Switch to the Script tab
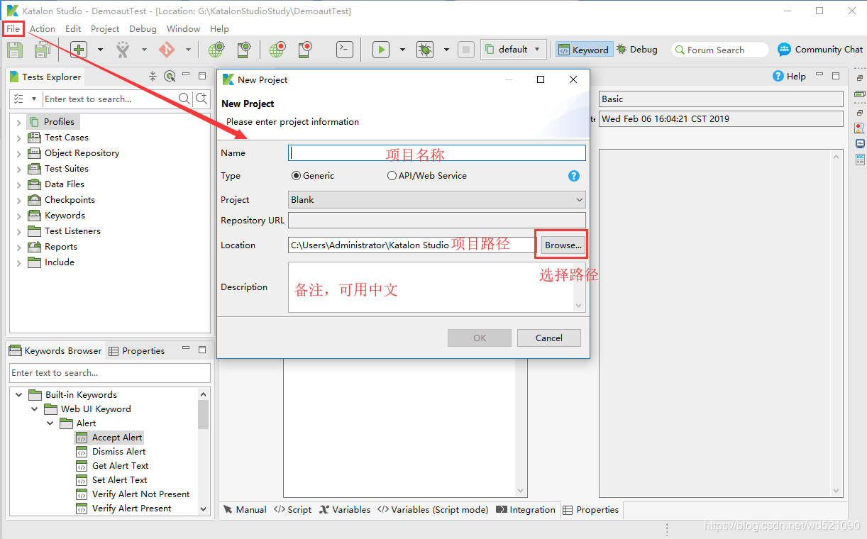This screenshot has height=539, width=867. 292,510
